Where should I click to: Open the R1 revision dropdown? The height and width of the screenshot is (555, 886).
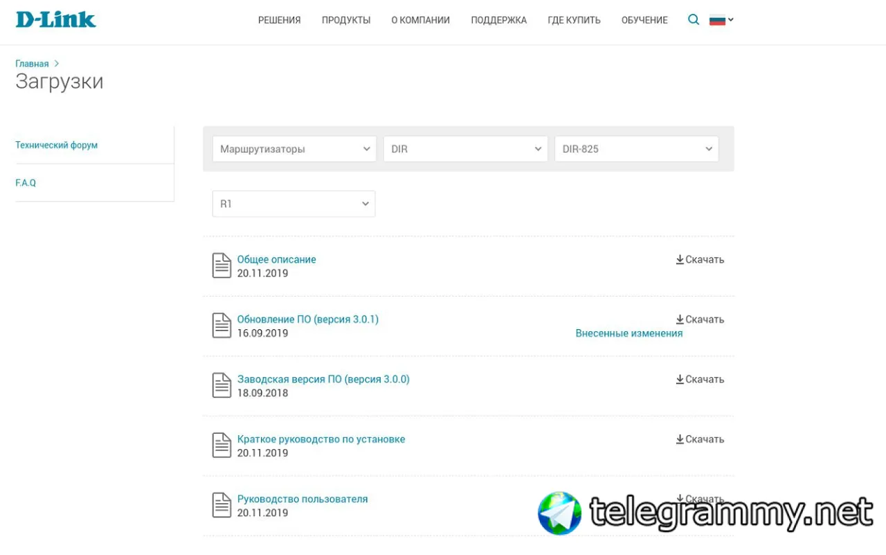(x=294, y=204)
